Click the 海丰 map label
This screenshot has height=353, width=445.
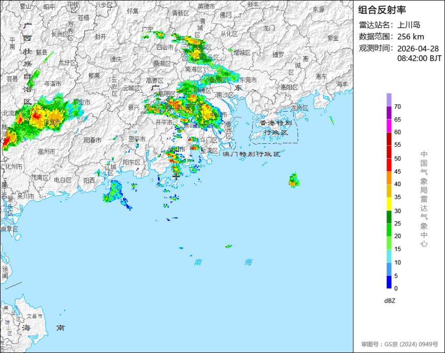[x=342, y=84]
